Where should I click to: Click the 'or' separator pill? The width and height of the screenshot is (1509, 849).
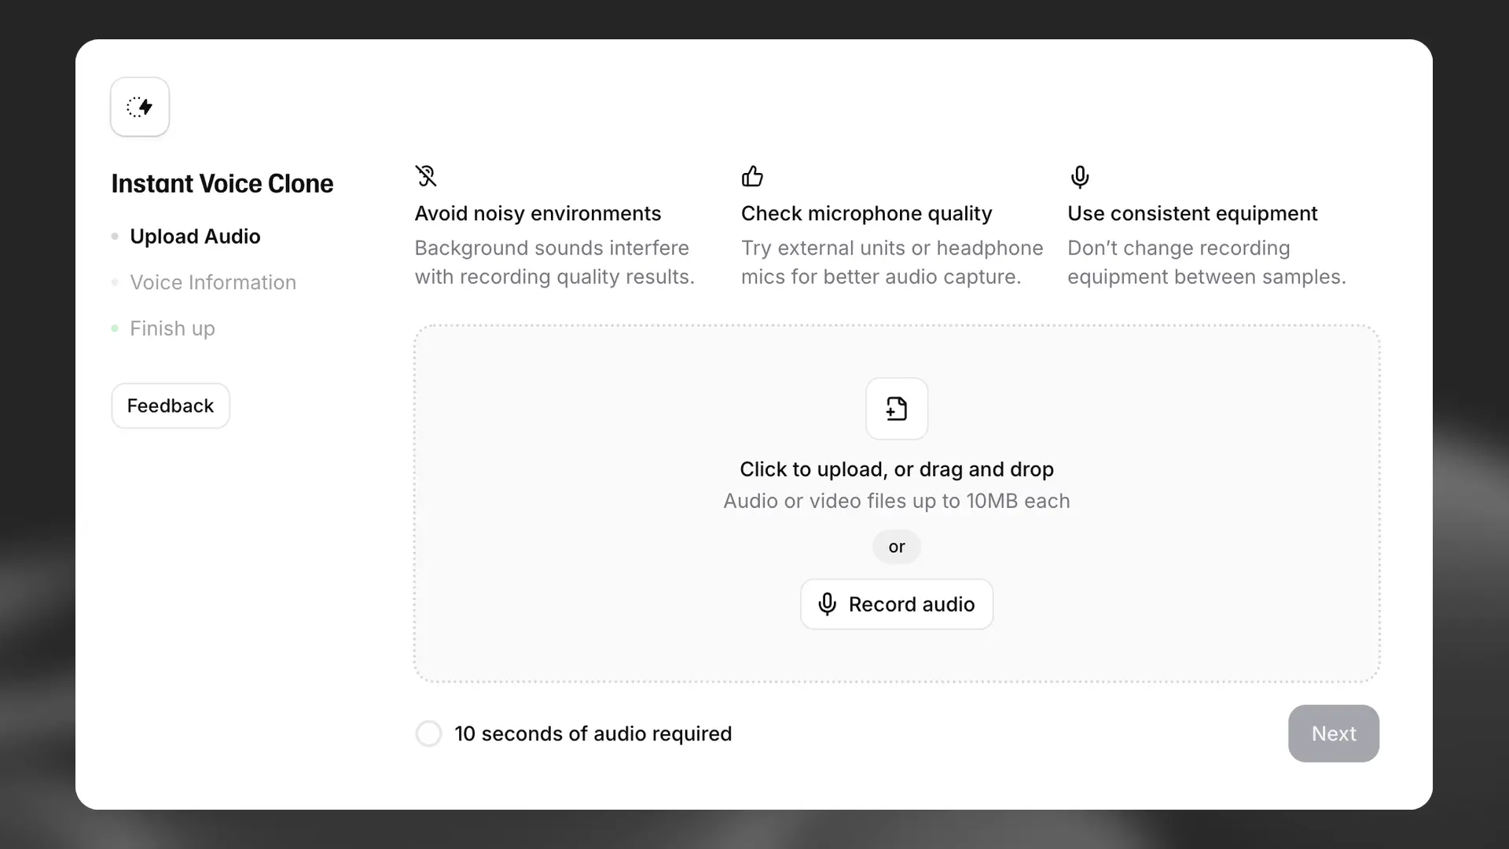897,546
